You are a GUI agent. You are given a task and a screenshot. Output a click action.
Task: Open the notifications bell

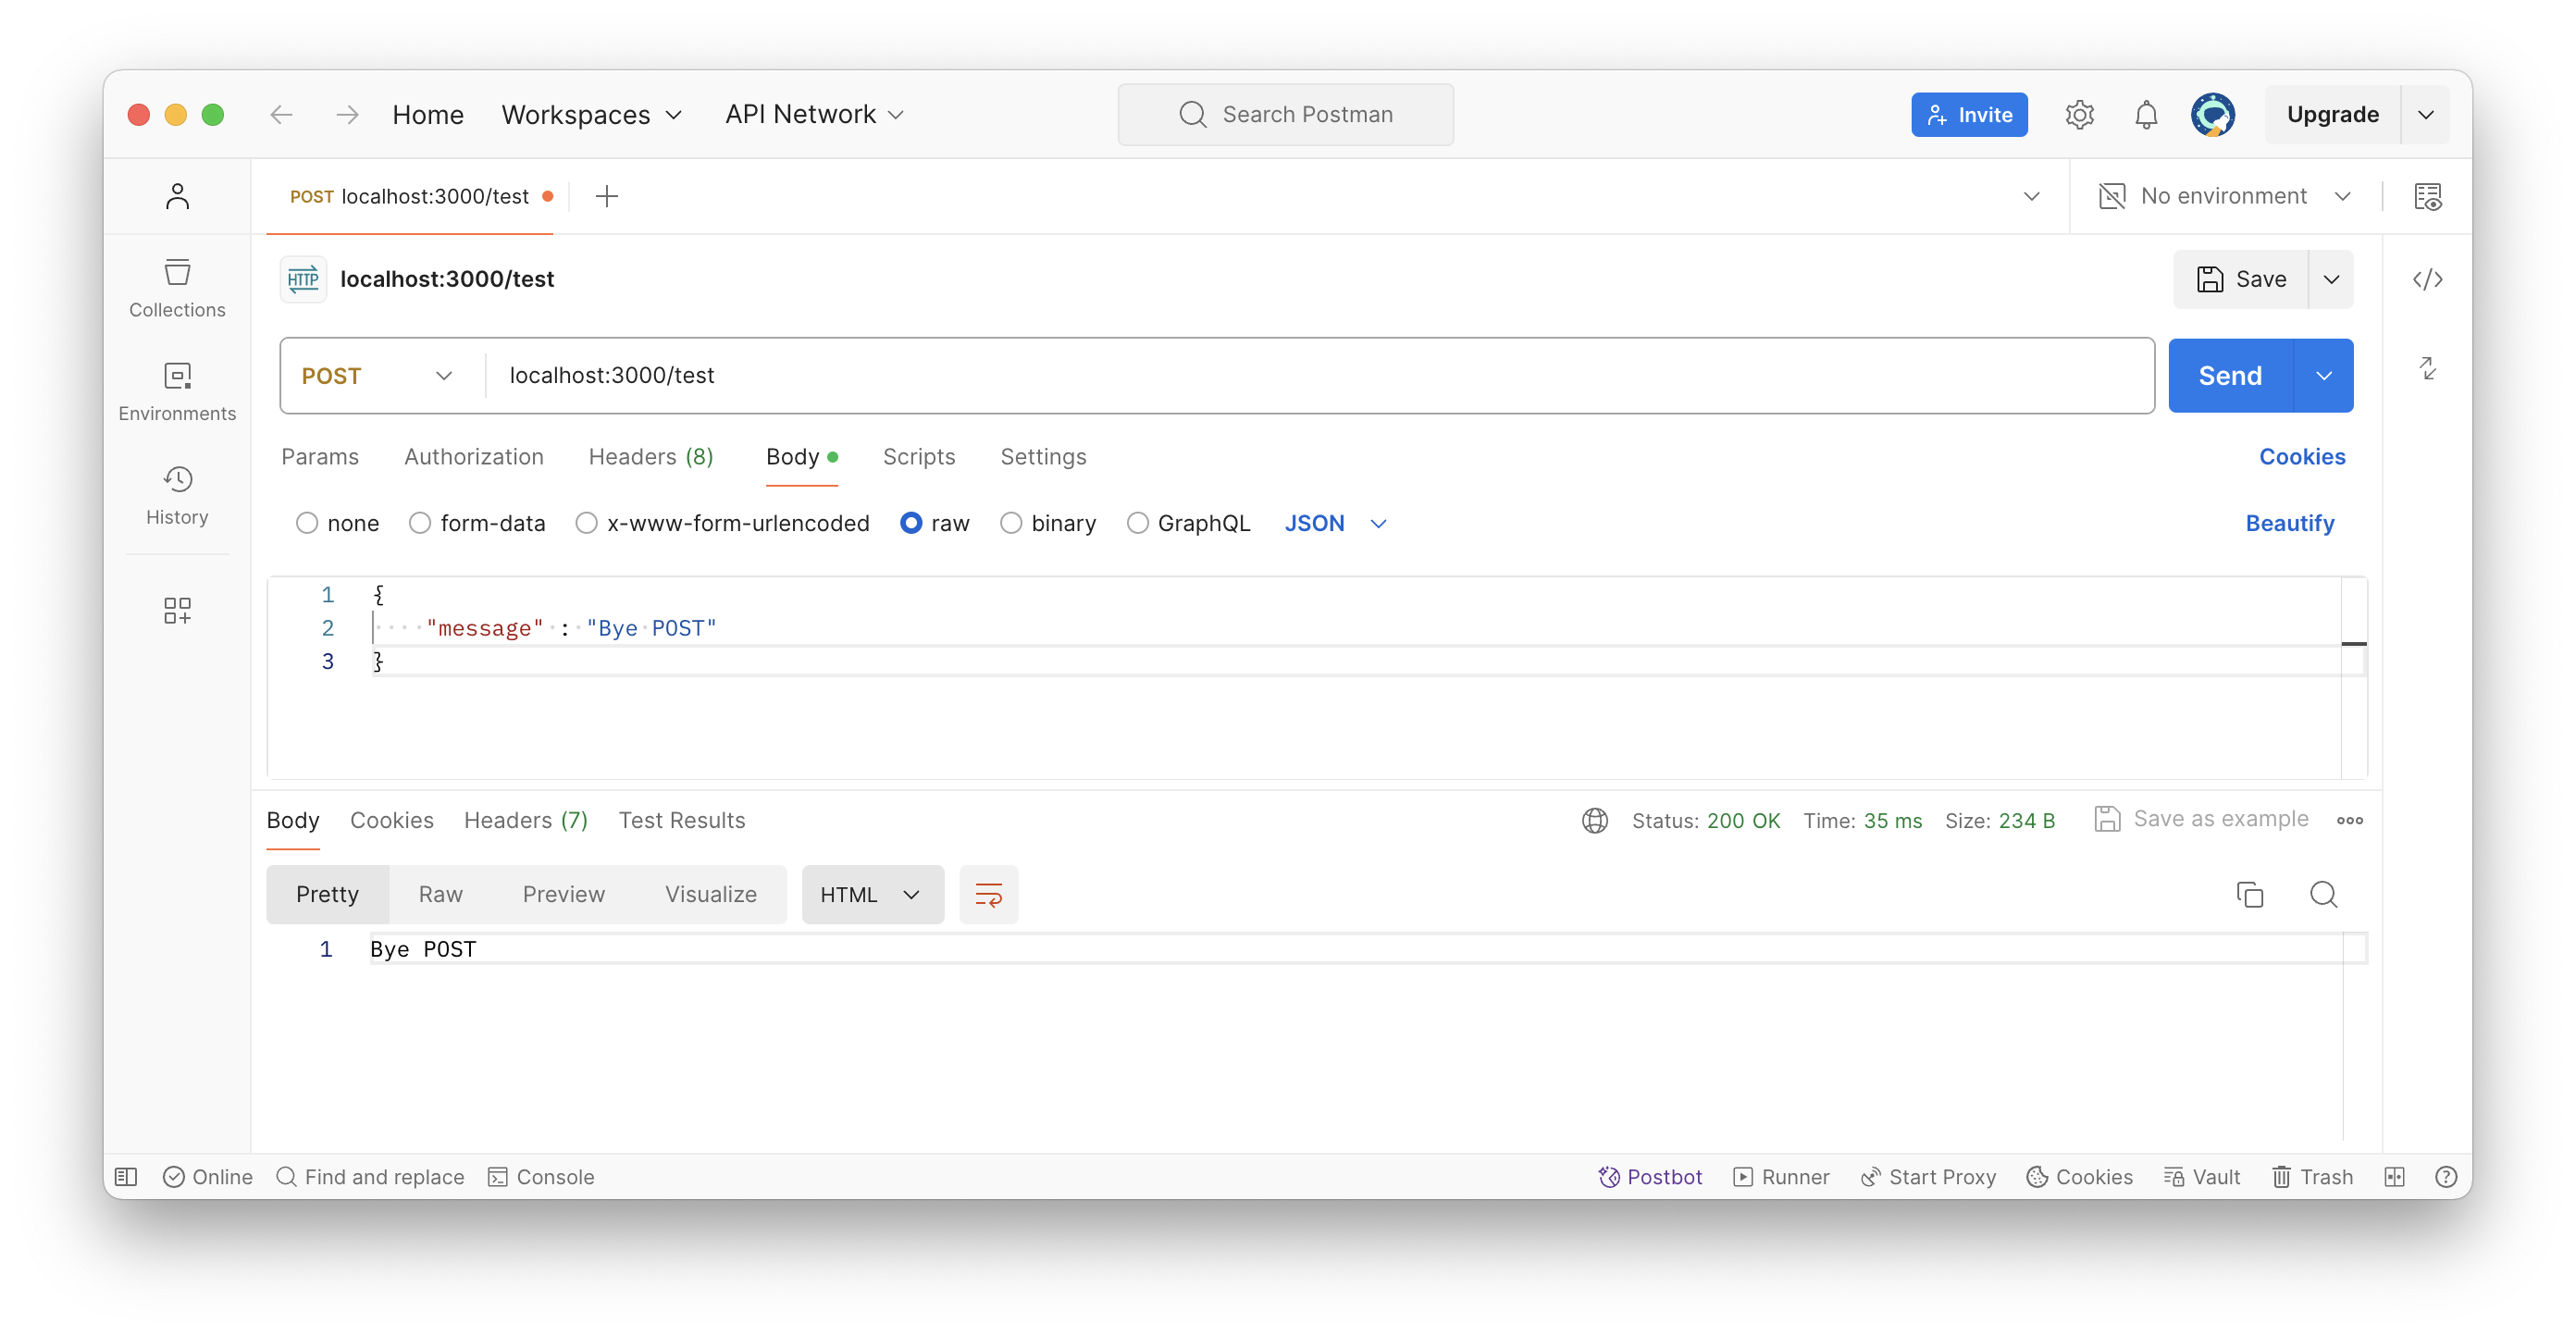pos(2145,115)
